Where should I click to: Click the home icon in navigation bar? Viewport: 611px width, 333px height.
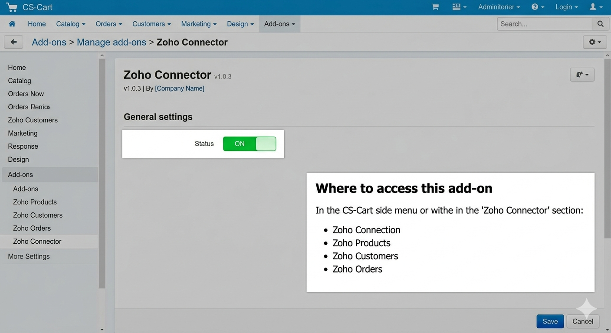[x=12, y=24]
